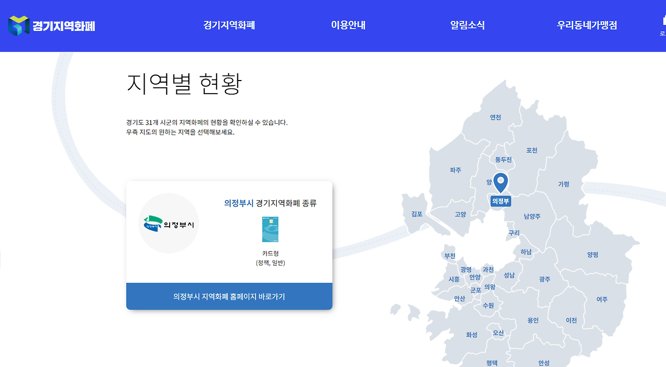Click the 경기지역화폐 logo in the header
This screenshot has height=367, width=666.
tap(52, 24)
